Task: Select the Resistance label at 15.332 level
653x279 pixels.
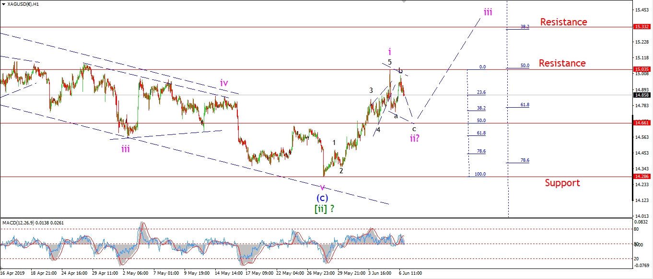Action: coord(562,22)
